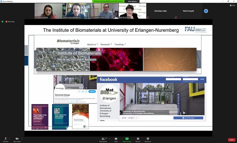
Task: Click the Twitter message envelope icon
Action: [83, 92]
